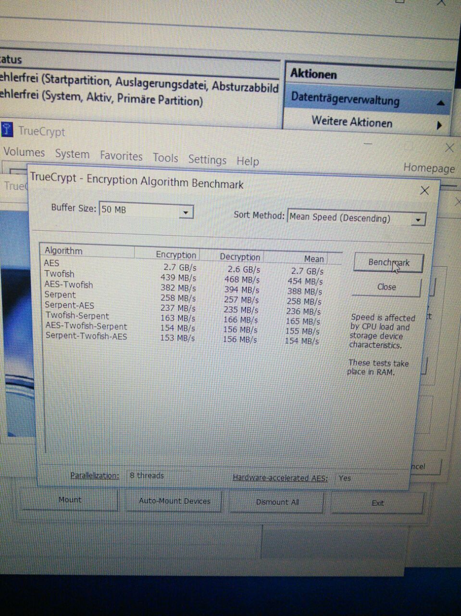
Task: Click the Dismount All button
Action: 277,502
